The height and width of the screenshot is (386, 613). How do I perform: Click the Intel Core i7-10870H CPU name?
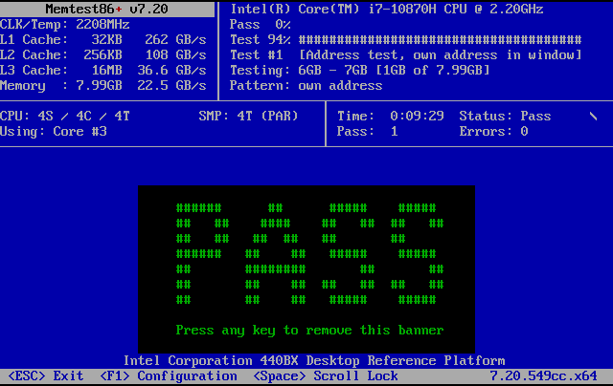(399, 10)
